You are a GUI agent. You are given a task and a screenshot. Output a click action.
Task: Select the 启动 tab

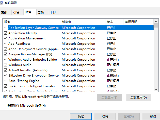point(41,12)
